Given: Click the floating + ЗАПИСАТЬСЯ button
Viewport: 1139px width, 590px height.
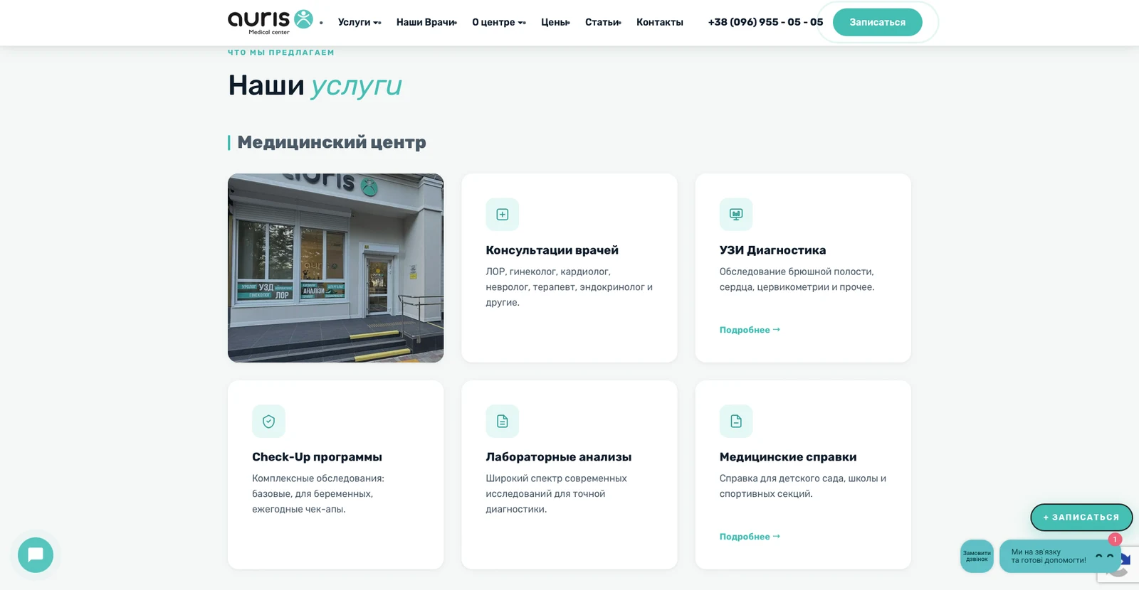Looking at the screenshot, I should pos(1081,517).
